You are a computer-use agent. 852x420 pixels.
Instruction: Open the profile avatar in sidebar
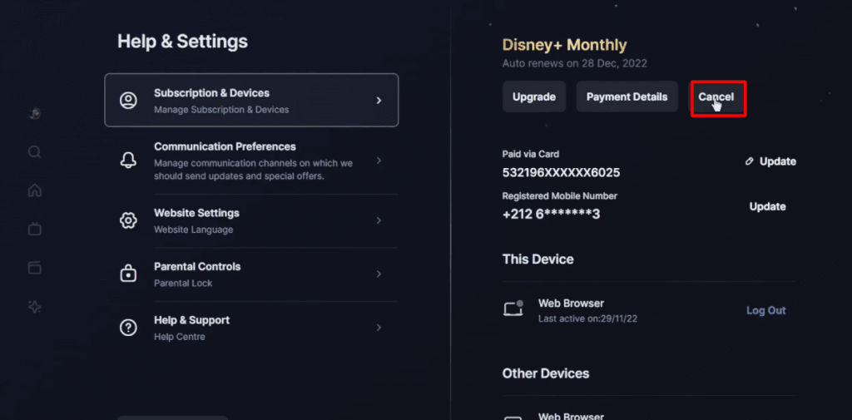(35, 113)
